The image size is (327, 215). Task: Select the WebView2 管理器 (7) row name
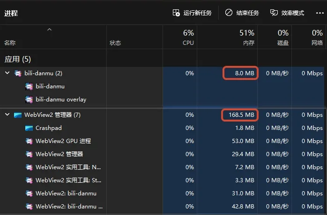pos(52,115)
